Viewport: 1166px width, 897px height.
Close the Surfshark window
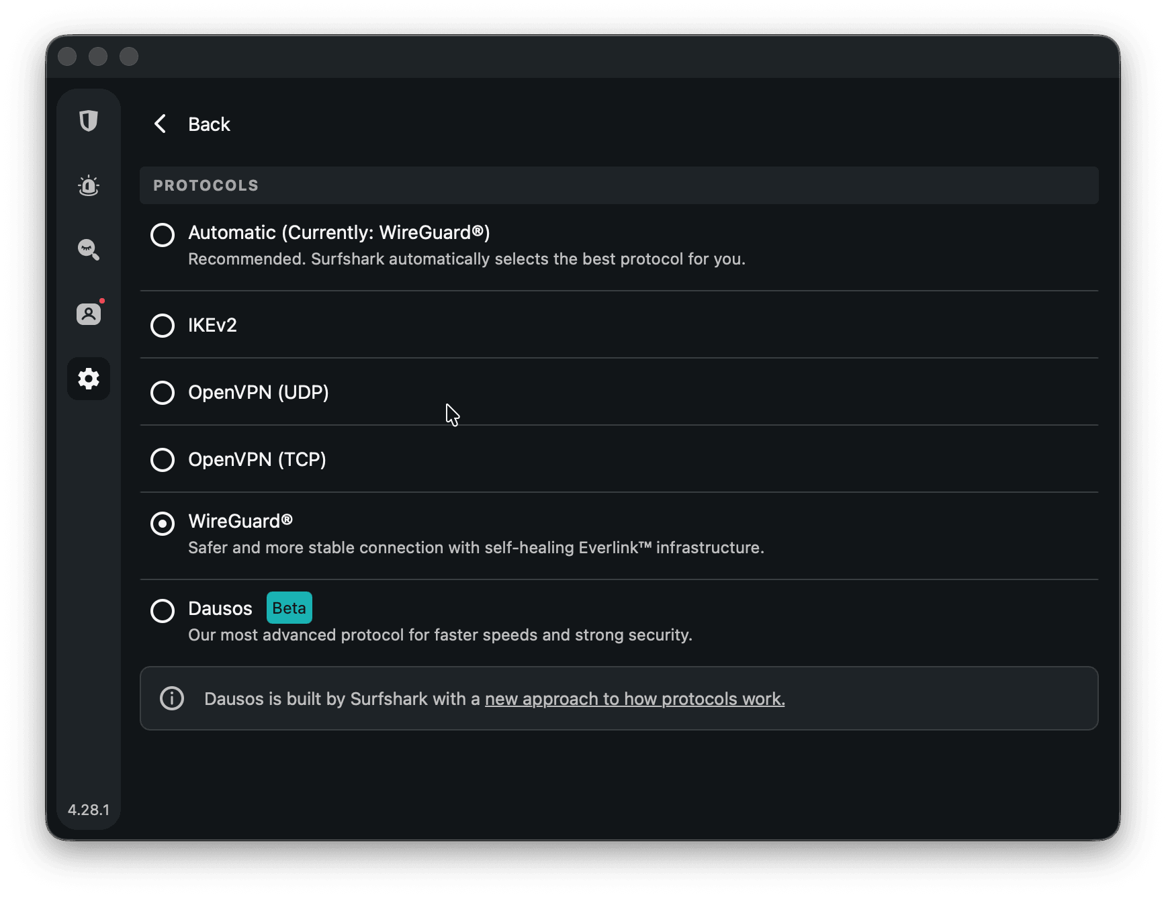point(67,56)
